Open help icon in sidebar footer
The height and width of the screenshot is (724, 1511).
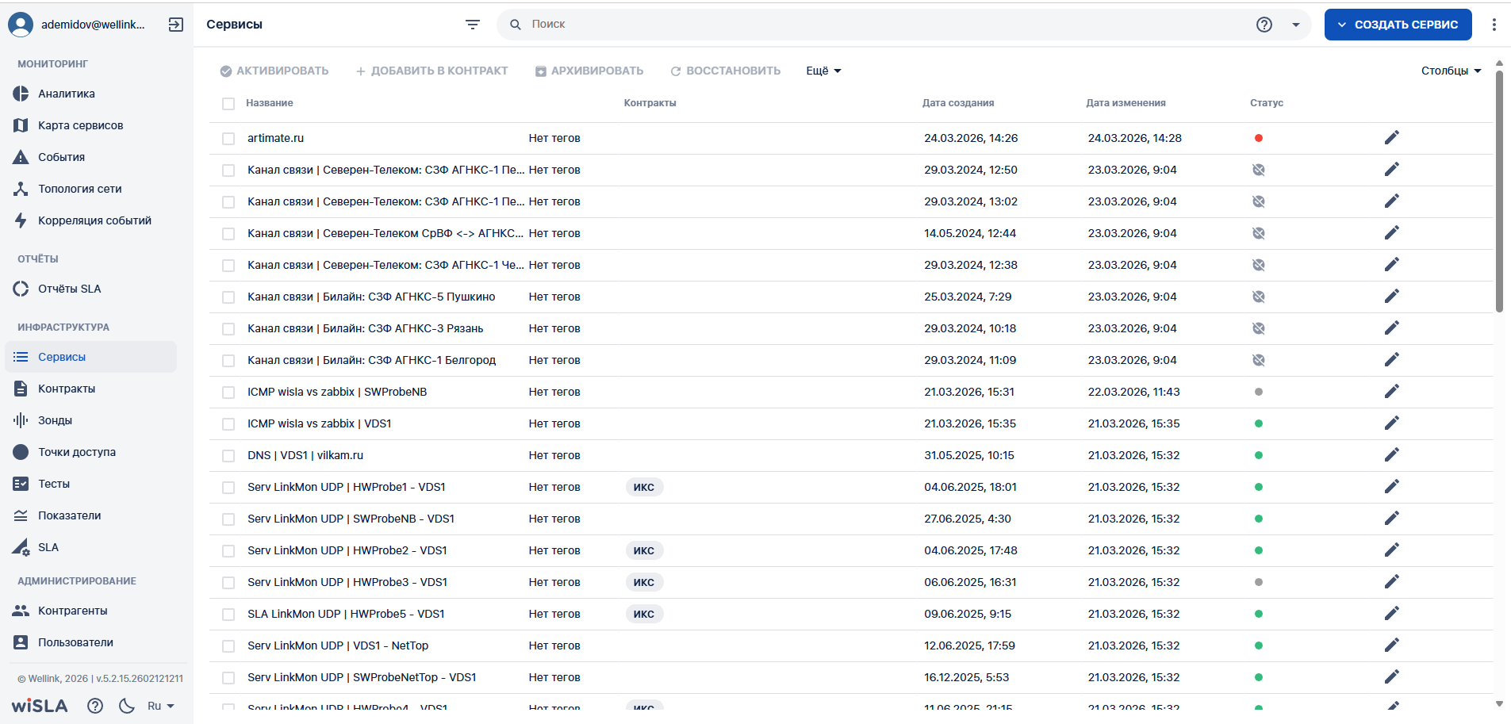click(x=95, y=706)
